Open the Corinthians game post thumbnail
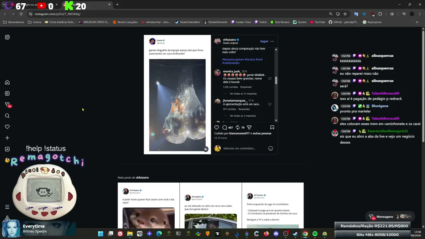This screenshot has width=425, height=239. coord(273,206)
